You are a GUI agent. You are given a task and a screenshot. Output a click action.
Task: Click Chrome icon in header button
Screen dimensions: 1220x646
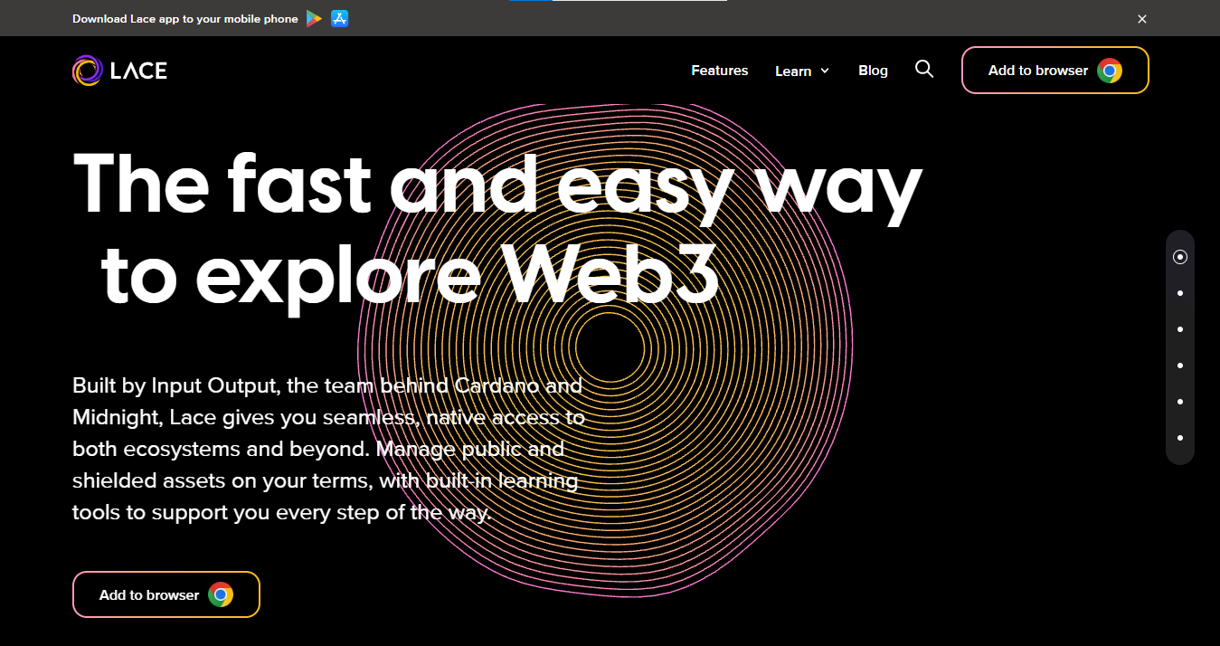coord(1110,71)
